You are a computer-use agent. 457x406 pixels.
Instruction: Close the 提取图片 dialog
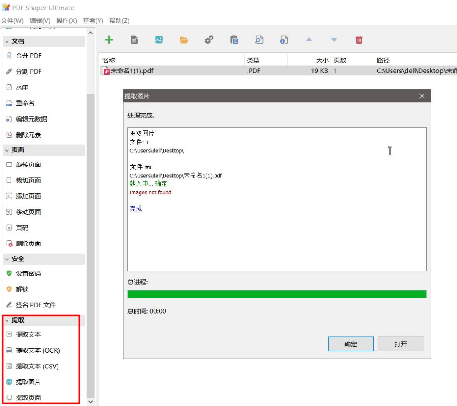(422, 96)
